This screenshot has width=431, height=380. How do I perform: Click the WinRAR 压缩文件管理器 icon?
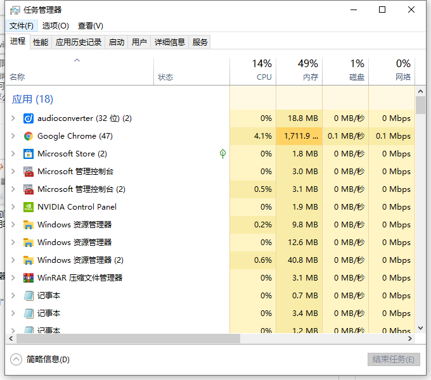click(28, 278)
